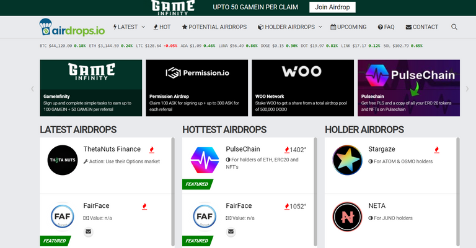
Task: Open the WOO Network carousel card
Action: 302,88
